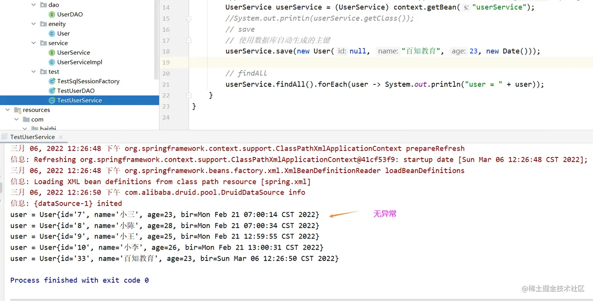
Task: Click line number 18 in gutter
Action: (x=166, y=51)
